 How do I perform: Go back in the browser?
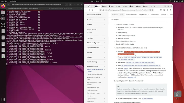86,10
